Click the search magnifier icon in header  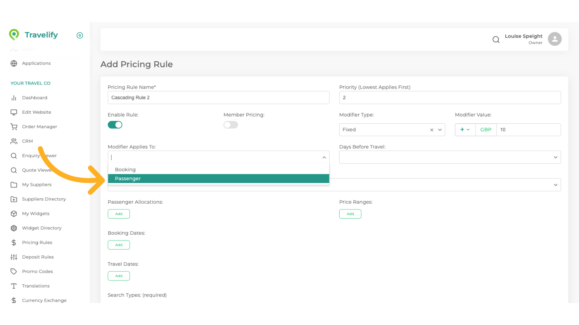click(x=496, y=39)
